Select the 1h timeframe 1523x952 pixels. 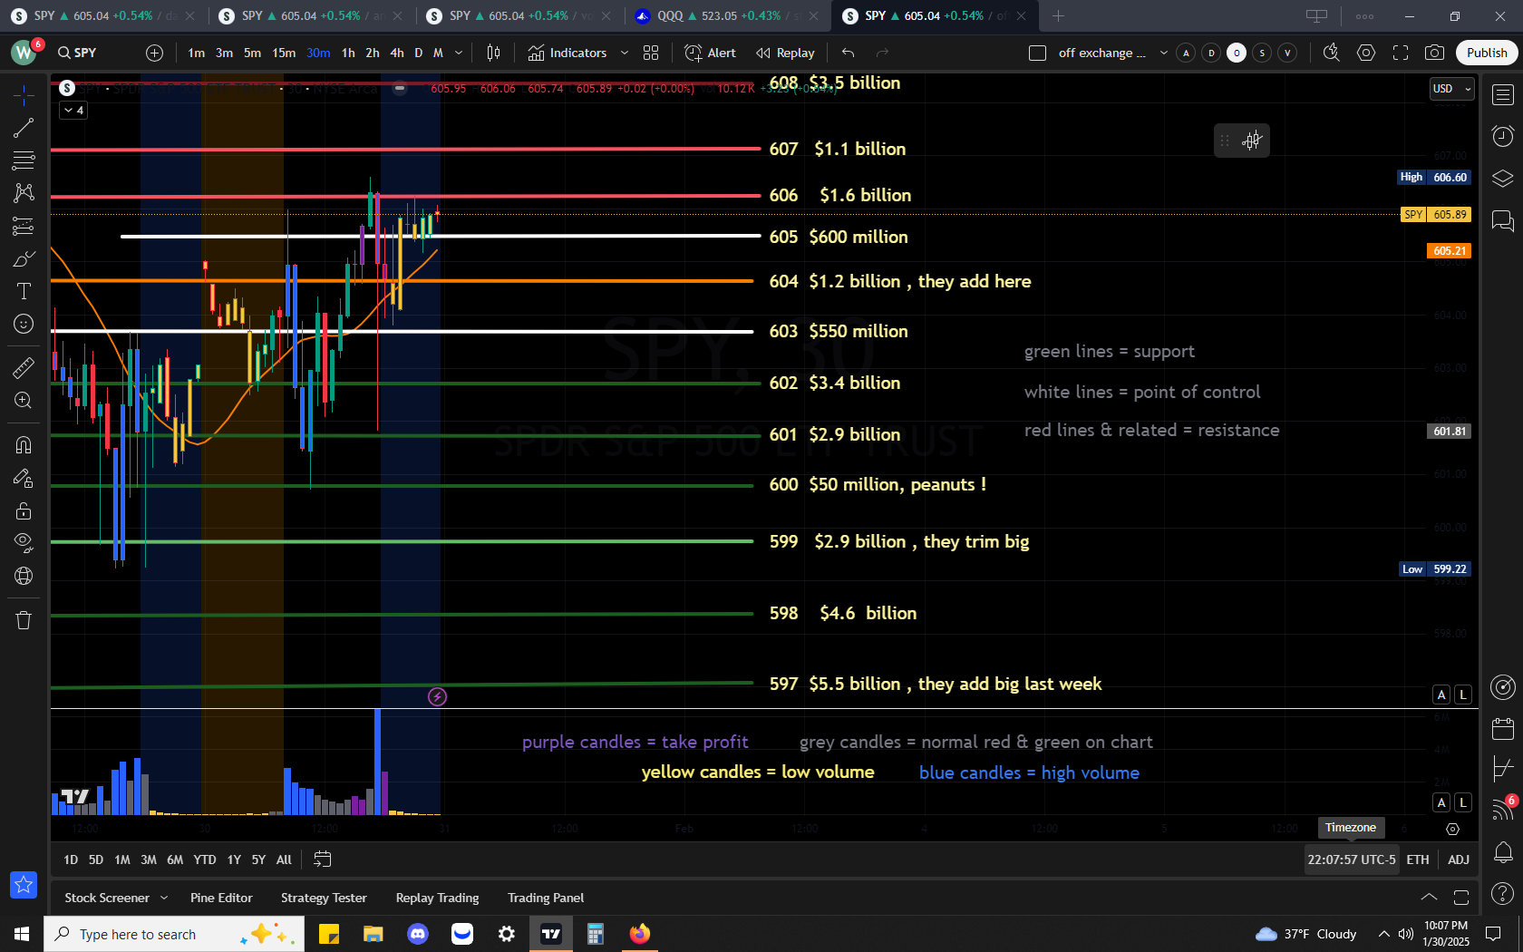tap(348, 53)
